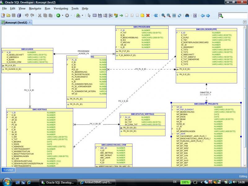The height and width of the screenshot is (186, 248).
Task: Click the red X delete icon
Action: click(148, 15)
